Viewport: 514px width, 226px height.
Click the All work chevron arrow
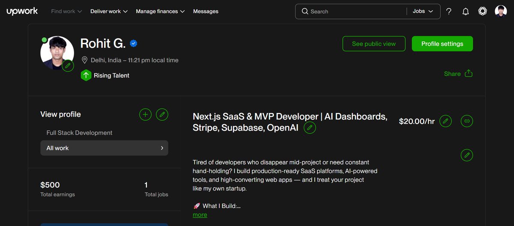[162, 148]
